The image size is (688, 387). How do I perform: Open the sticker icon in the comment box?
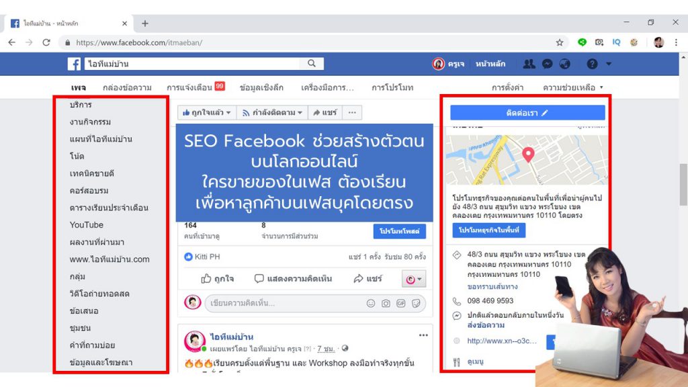(x=416, y=303)
